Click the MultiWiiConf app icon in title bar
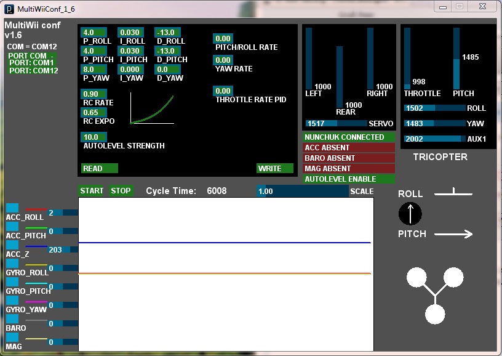The width and height of the screenshot is (502, 356). point(9,9)
